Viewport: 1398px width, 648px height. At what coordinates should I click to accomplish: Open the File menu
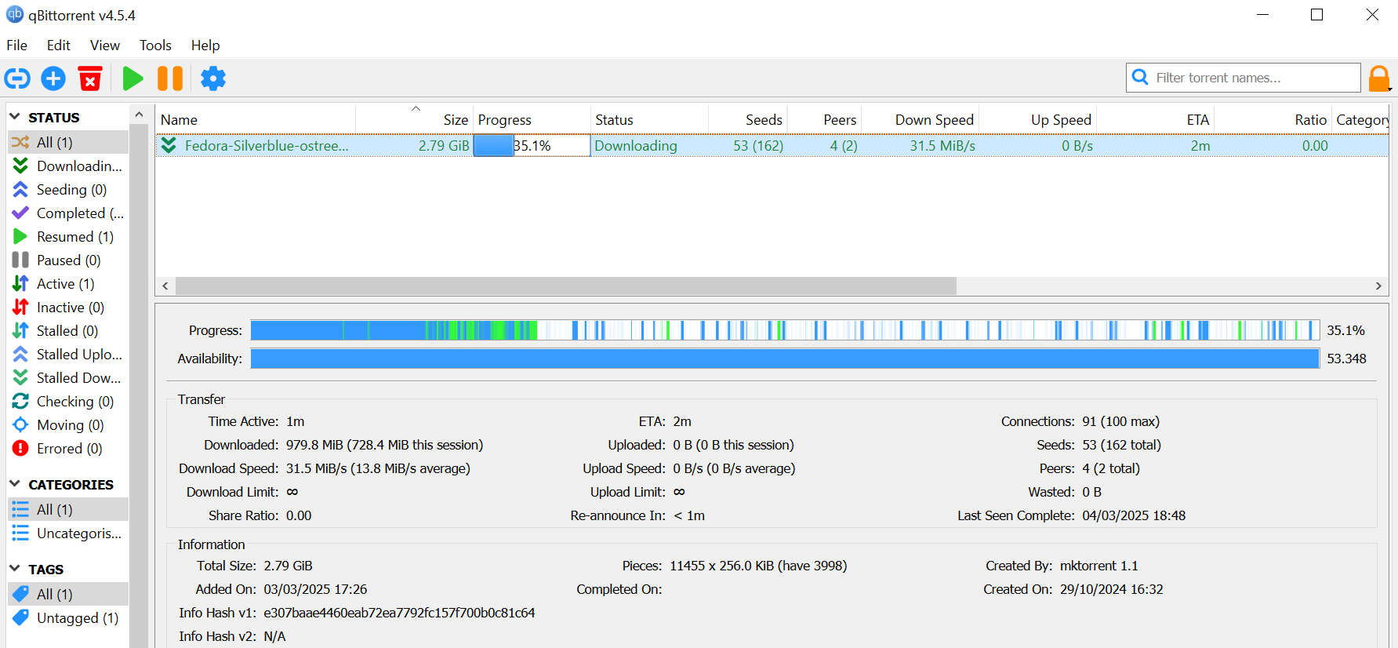[x=17, y=46]
